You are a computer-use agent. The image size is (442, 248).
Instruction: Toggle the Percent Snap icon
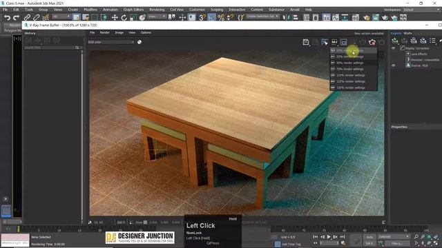(221, 17)
